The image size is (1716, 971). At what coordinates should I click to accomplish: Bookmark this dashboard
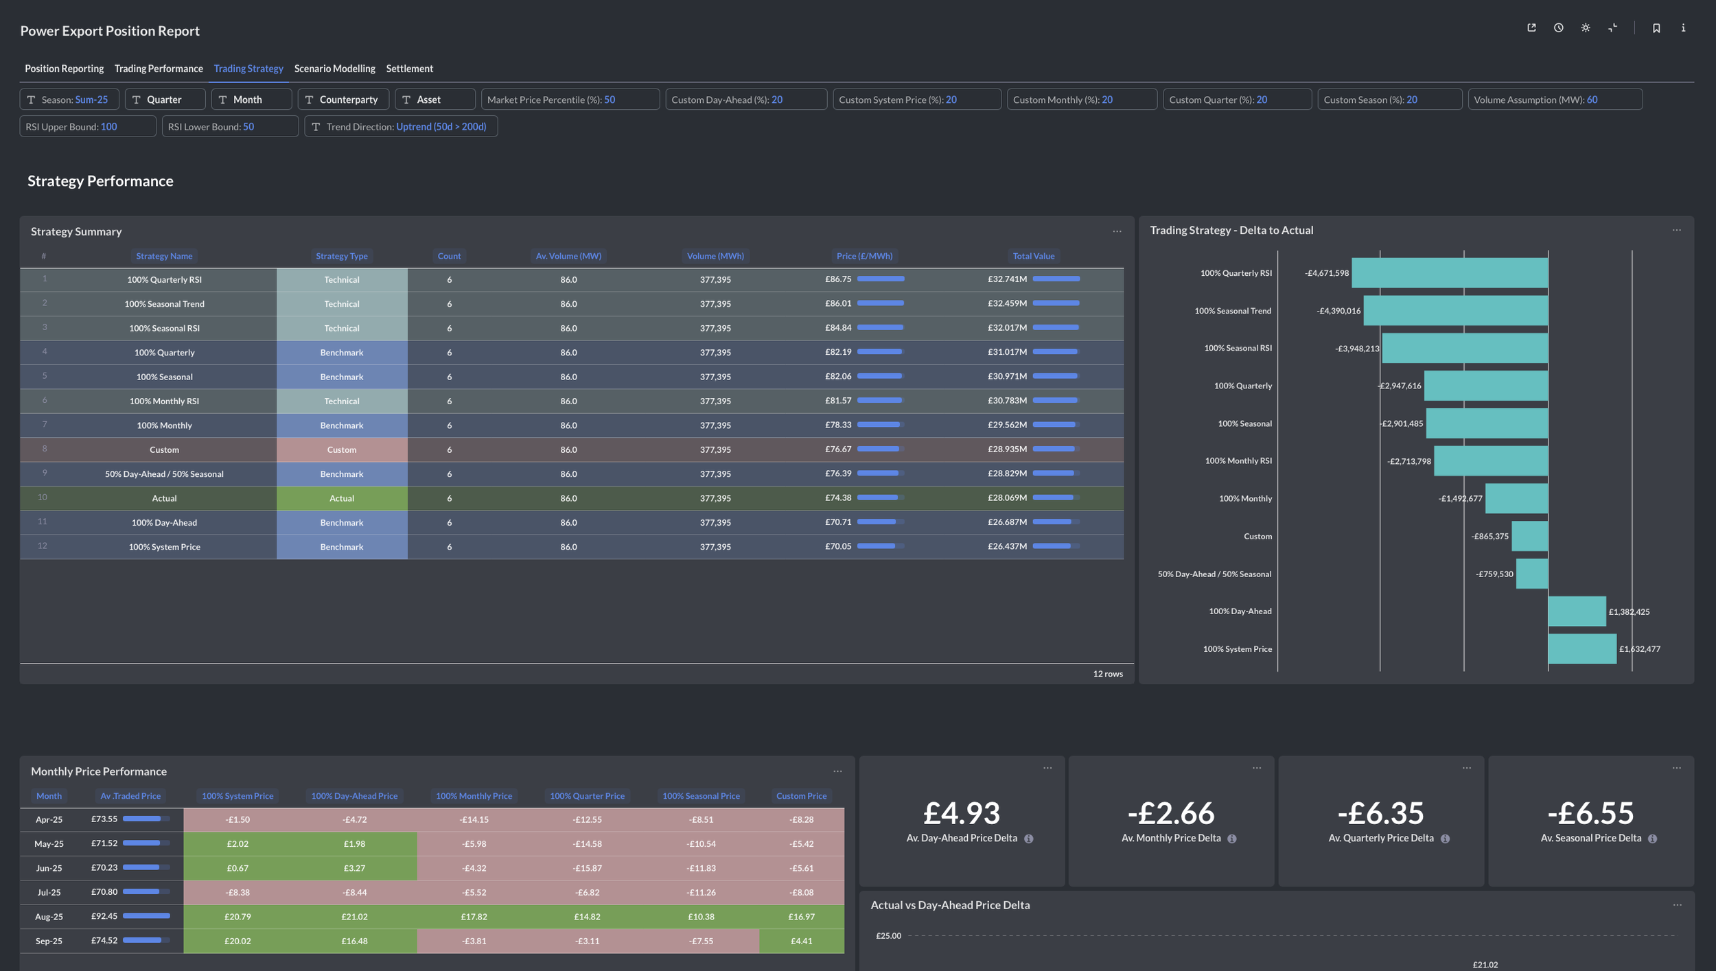(1656, 28)
